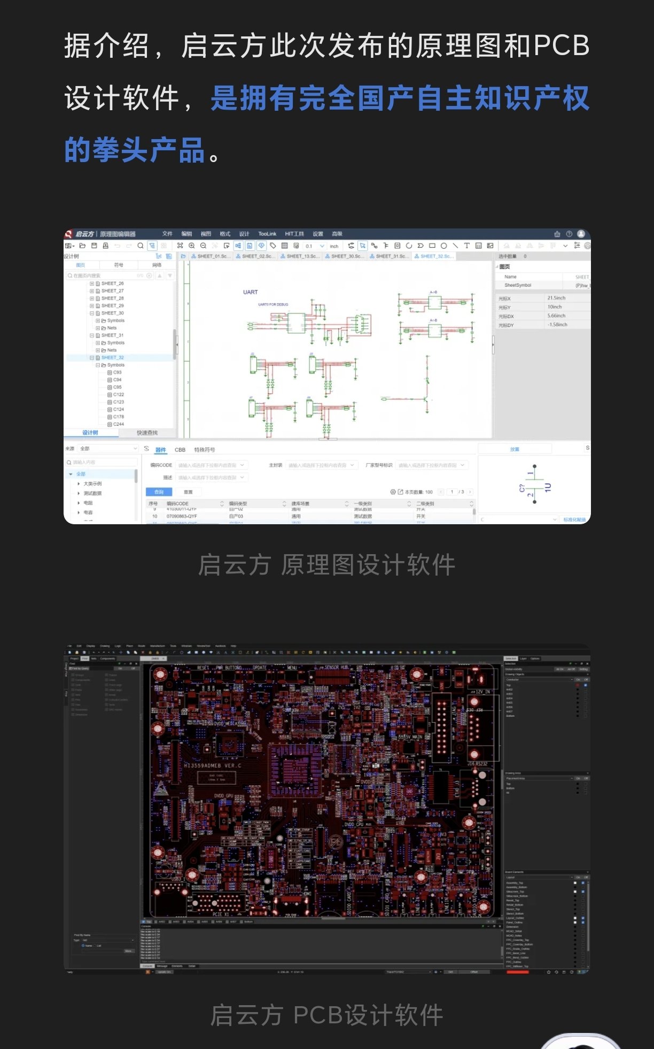Toggle the design tree panel toolbar icon
This screenshot has width=654, height=1049.
point(152,246)
